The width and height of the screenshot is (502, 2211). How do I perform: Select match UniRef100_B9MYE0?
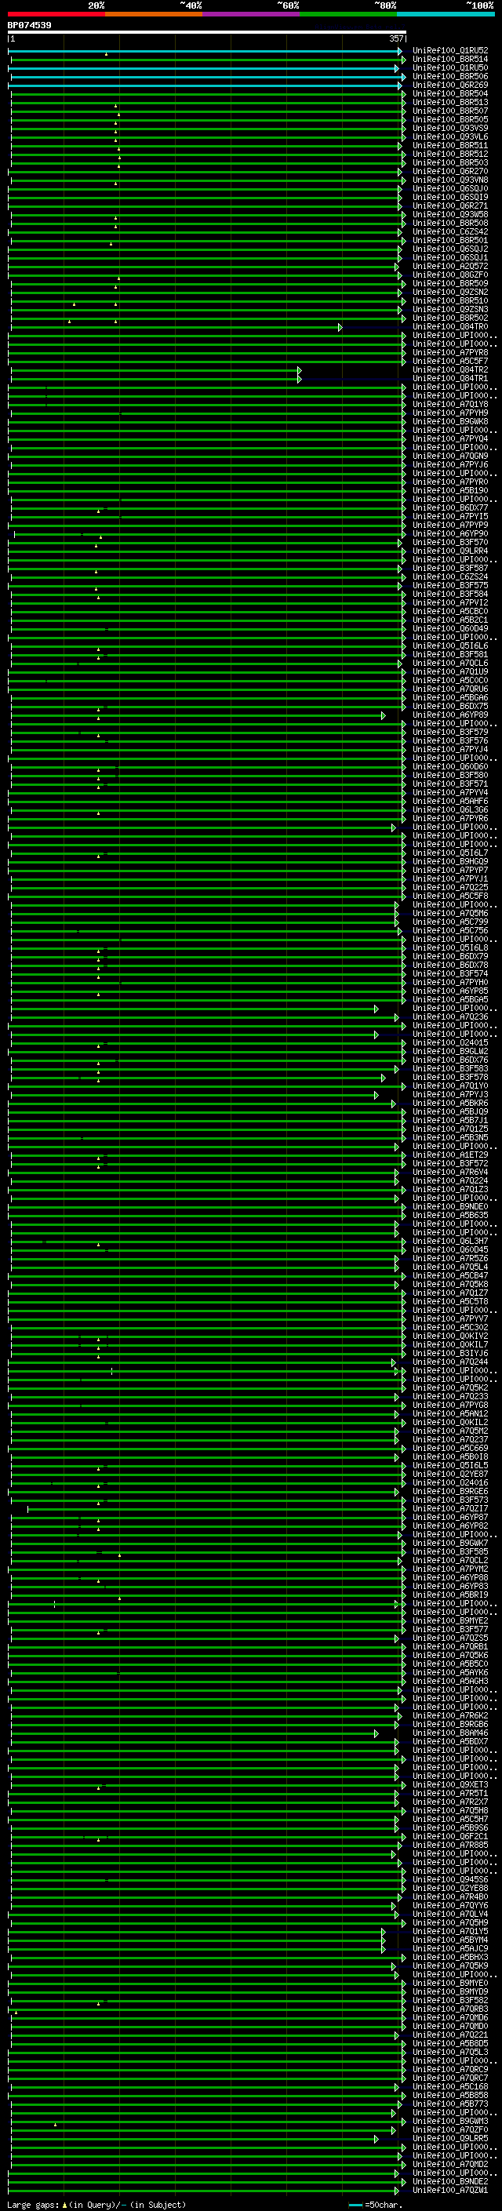(450, 1984)
